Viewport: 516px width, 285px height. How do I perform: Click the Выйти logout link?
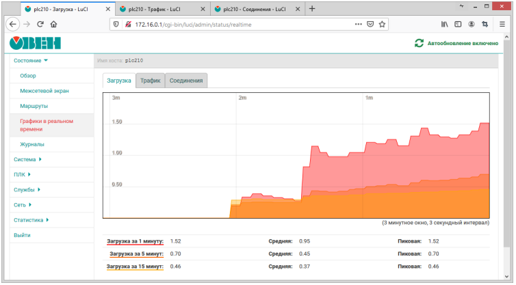23,234
